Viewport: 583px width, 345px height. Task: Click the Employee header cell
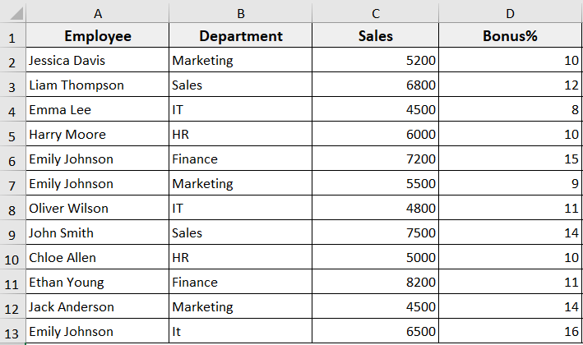coord(97,36)
